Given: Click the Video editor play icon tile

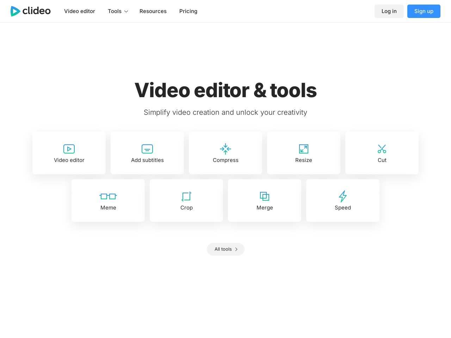Looking at the screenshot, I should pos(69,149).
